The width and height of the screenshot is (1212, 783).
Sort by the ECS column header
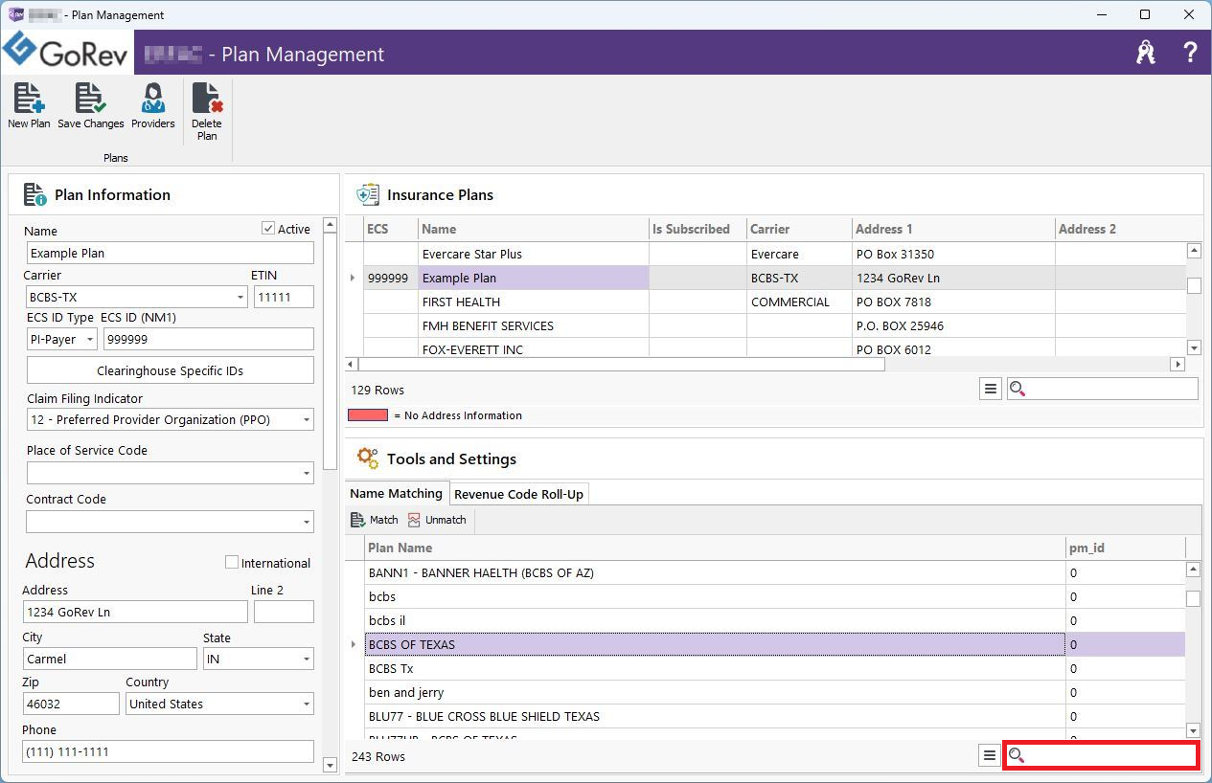[x=391, y=229]
